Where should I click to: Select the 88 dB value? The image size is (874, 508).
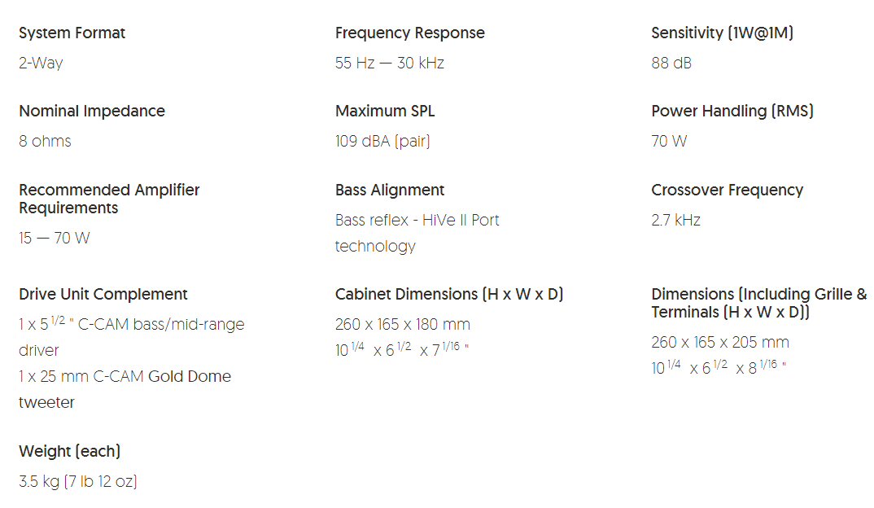click(x=671, y=63)
